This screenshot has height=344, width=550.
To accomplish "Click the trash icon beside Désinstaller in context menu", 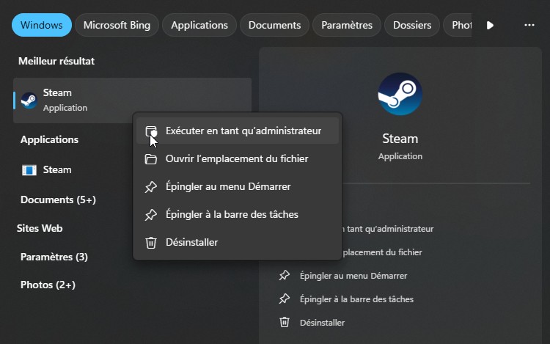I will 151,243.
